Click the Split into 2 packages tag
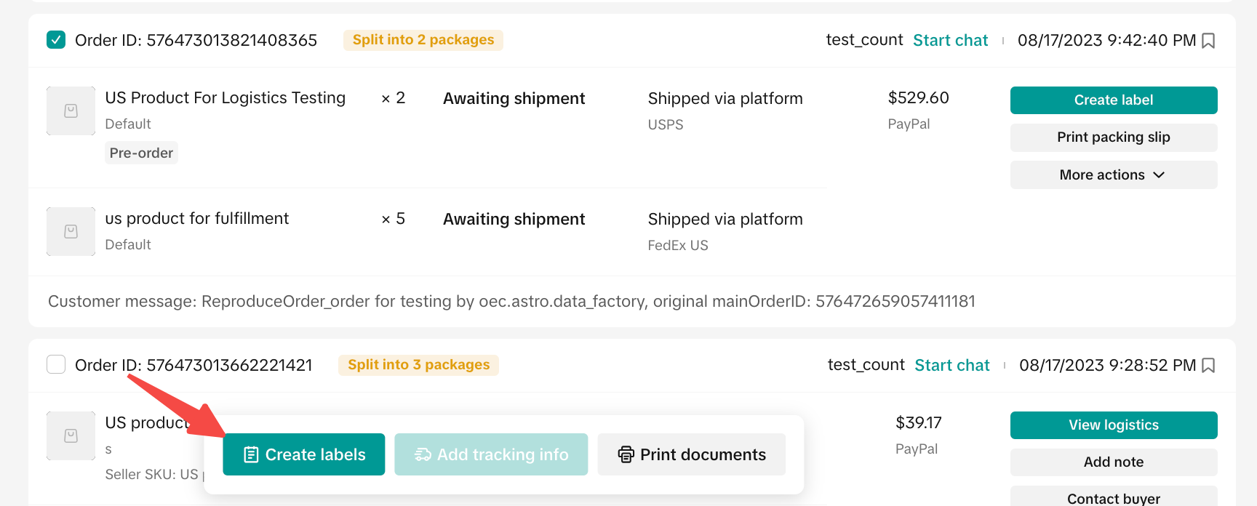Viewport: 1257px width, 506px height. (x=423, y=40)
